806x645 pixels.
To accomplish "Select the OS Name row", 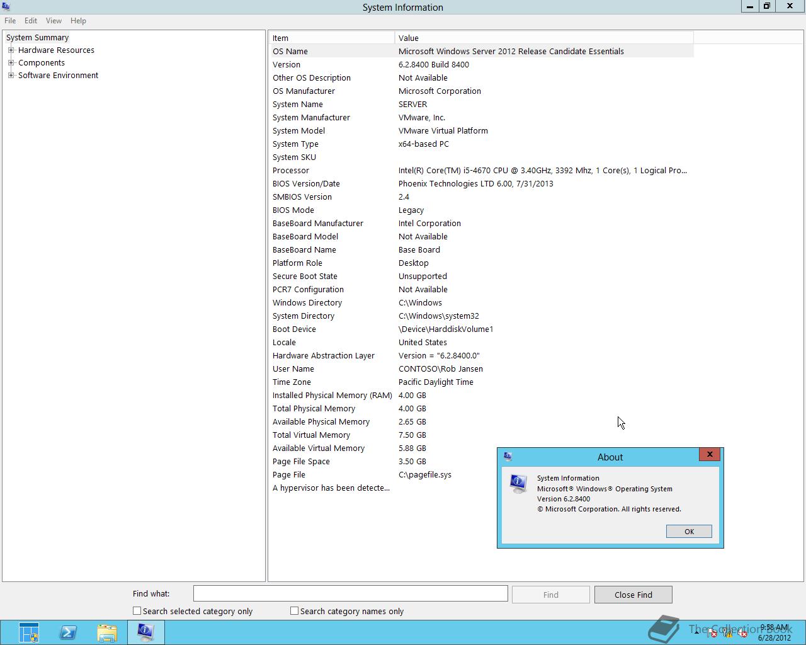I will click(x=482, y=51).
